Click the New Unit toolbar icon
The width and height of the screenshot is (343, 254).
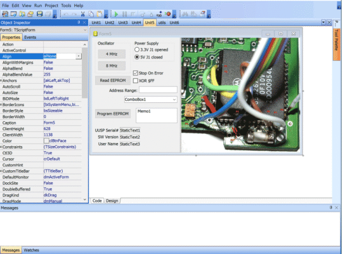pyautogui.click(x=5, y=14)
